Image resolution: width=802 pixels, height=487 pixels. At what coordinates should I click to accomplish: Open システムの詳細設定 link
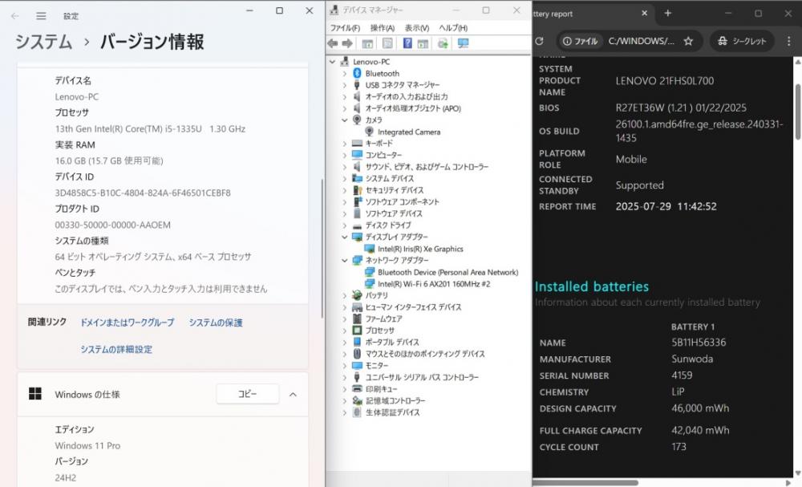116,349
